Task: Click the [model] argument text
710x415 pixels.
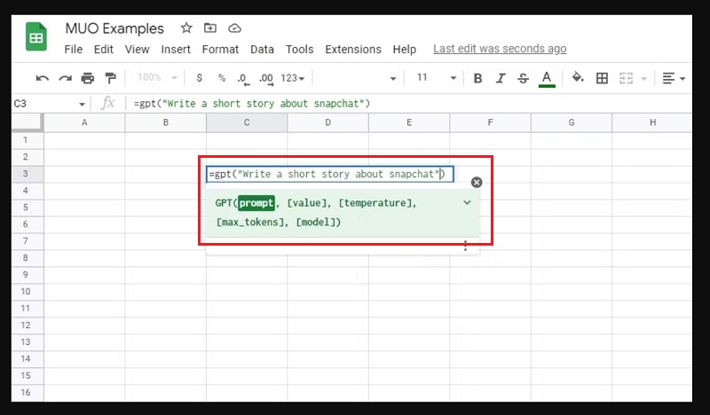Action: (316, 223)
